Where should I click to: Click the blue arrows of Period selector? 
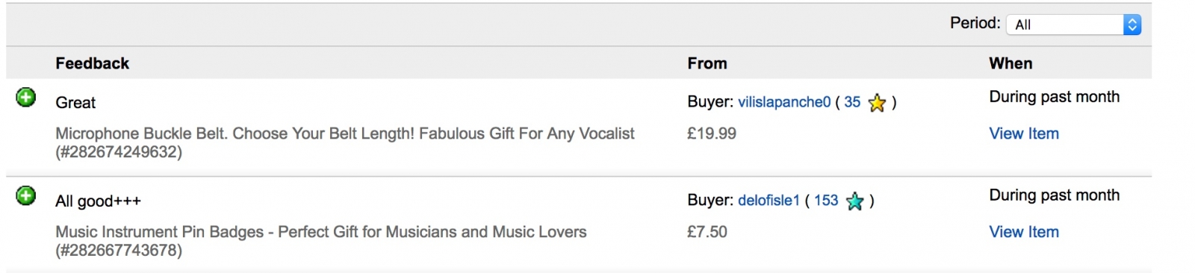1132,25
